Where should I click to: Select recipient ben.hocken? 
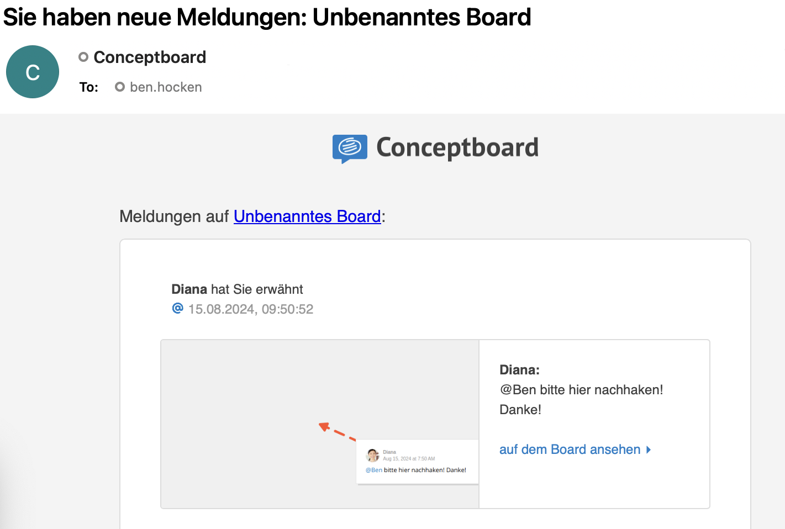(x=166, y=87)
